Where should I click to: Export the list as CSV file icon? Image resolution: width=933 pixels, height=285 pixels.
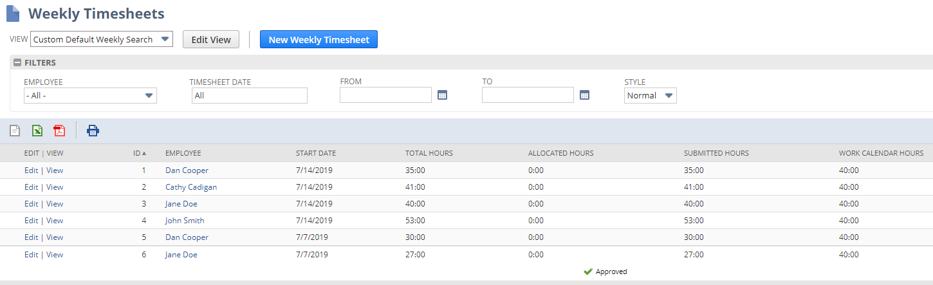coord(15,131)
